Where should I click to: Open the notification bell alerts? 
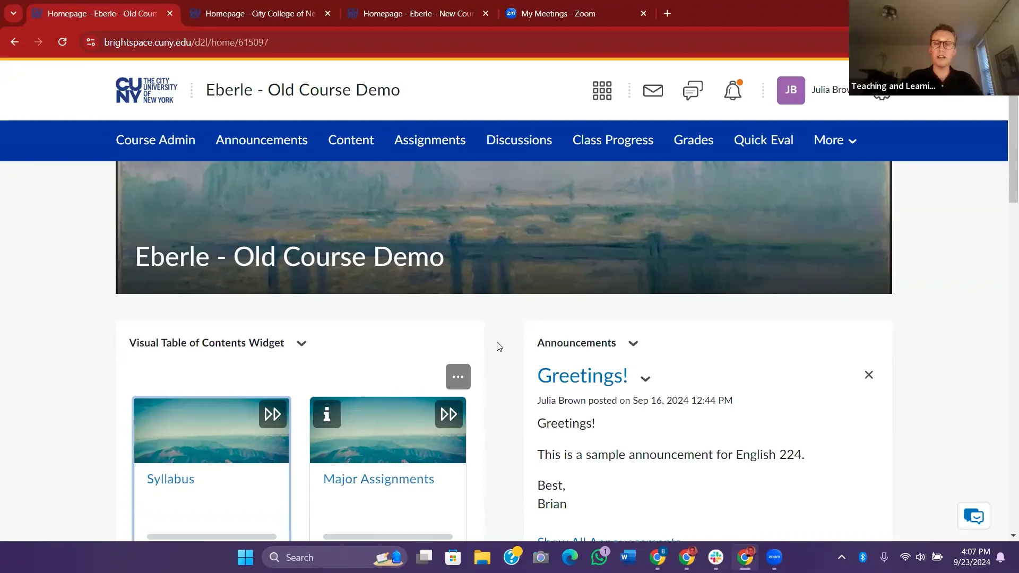tap(732, 90)
